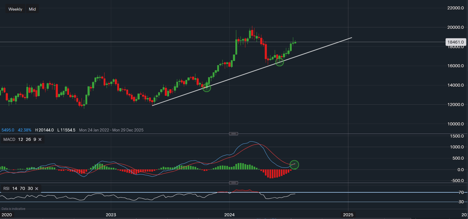Image resolution: width=468 pixels, height=219 pixels.
Task: Click the 2025 label on time axis
Action: 348,215
